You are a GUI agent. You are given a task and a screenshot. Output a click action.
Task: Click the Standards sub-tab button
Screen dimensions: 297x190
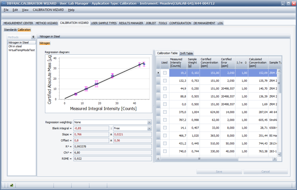[x=10, y=30]
